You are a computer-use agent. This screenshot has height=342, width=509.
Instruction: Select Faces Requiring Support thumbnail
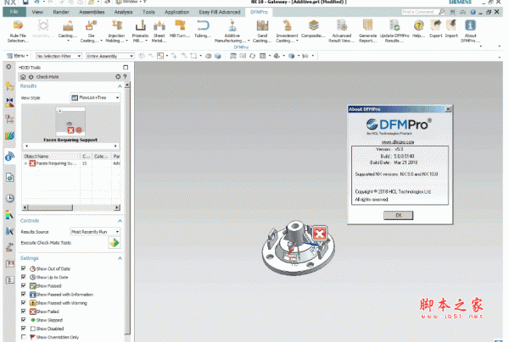point(70,122)
